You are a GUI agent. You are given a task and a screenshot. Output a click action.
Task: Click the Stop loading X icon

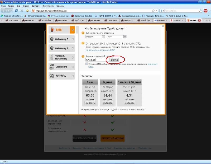pyautogui.click(x=22, y=11)
